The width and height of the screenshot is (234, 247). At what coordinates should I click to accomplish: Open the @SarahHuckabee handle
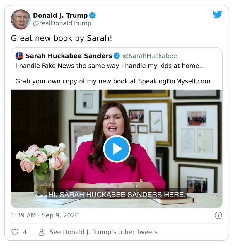pos(149,56)
